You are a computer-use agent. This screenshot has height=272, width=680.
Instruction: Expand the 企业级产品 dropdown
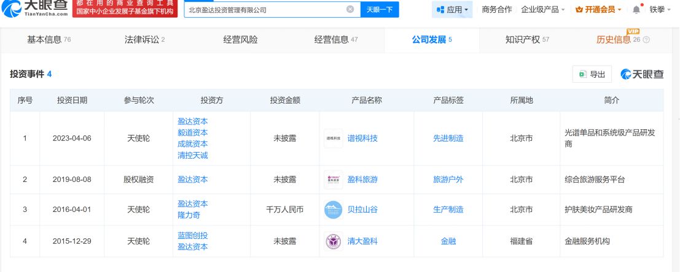coord(542,10)
